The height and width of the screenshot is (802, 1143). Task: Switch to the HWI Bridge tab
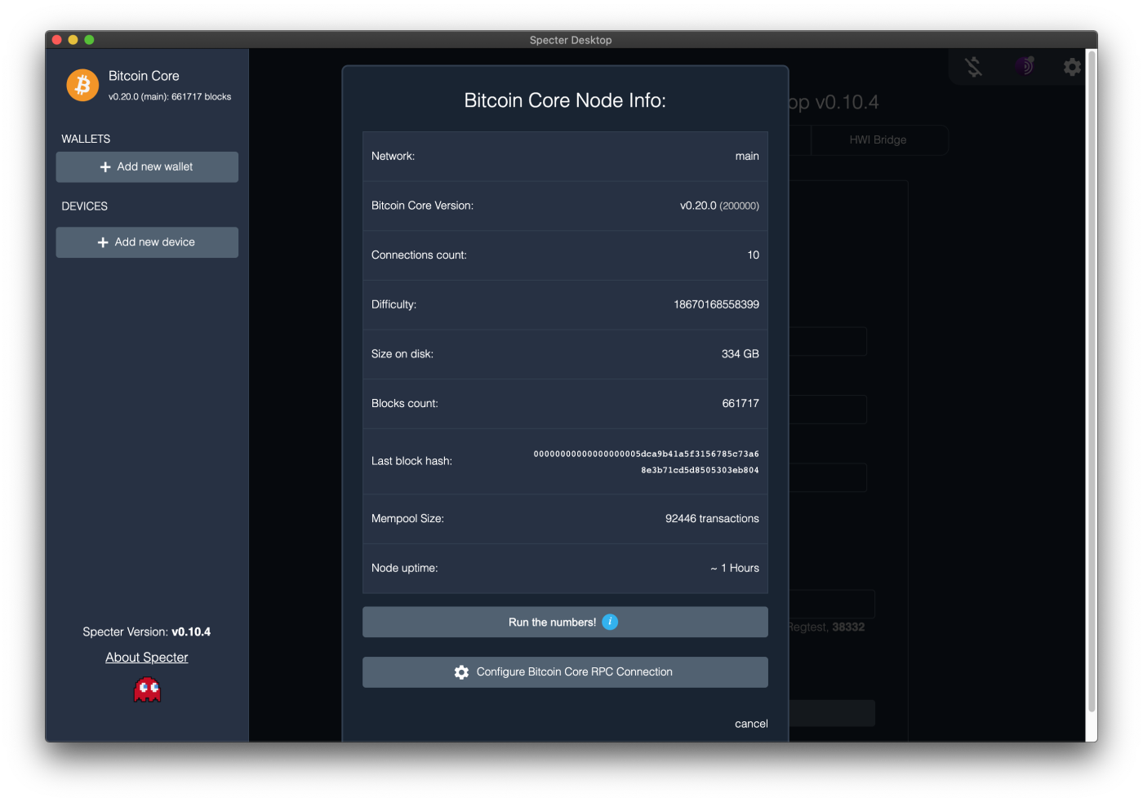(x=878, y=140)
